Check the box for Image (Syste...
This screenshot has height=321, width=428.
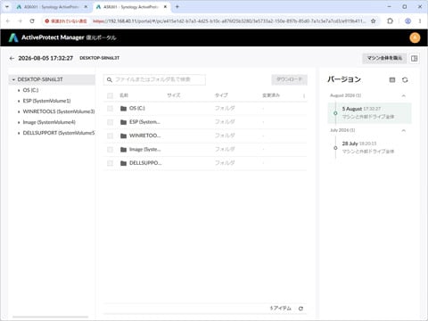[110, 149]
